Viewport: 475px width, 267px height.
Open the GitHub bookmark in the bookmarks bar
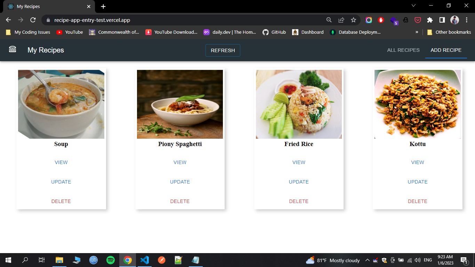(x=274, y=32)
